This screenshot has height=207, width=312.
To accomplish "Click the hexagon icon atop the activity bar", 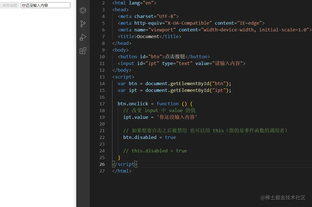I will point(83,10).
